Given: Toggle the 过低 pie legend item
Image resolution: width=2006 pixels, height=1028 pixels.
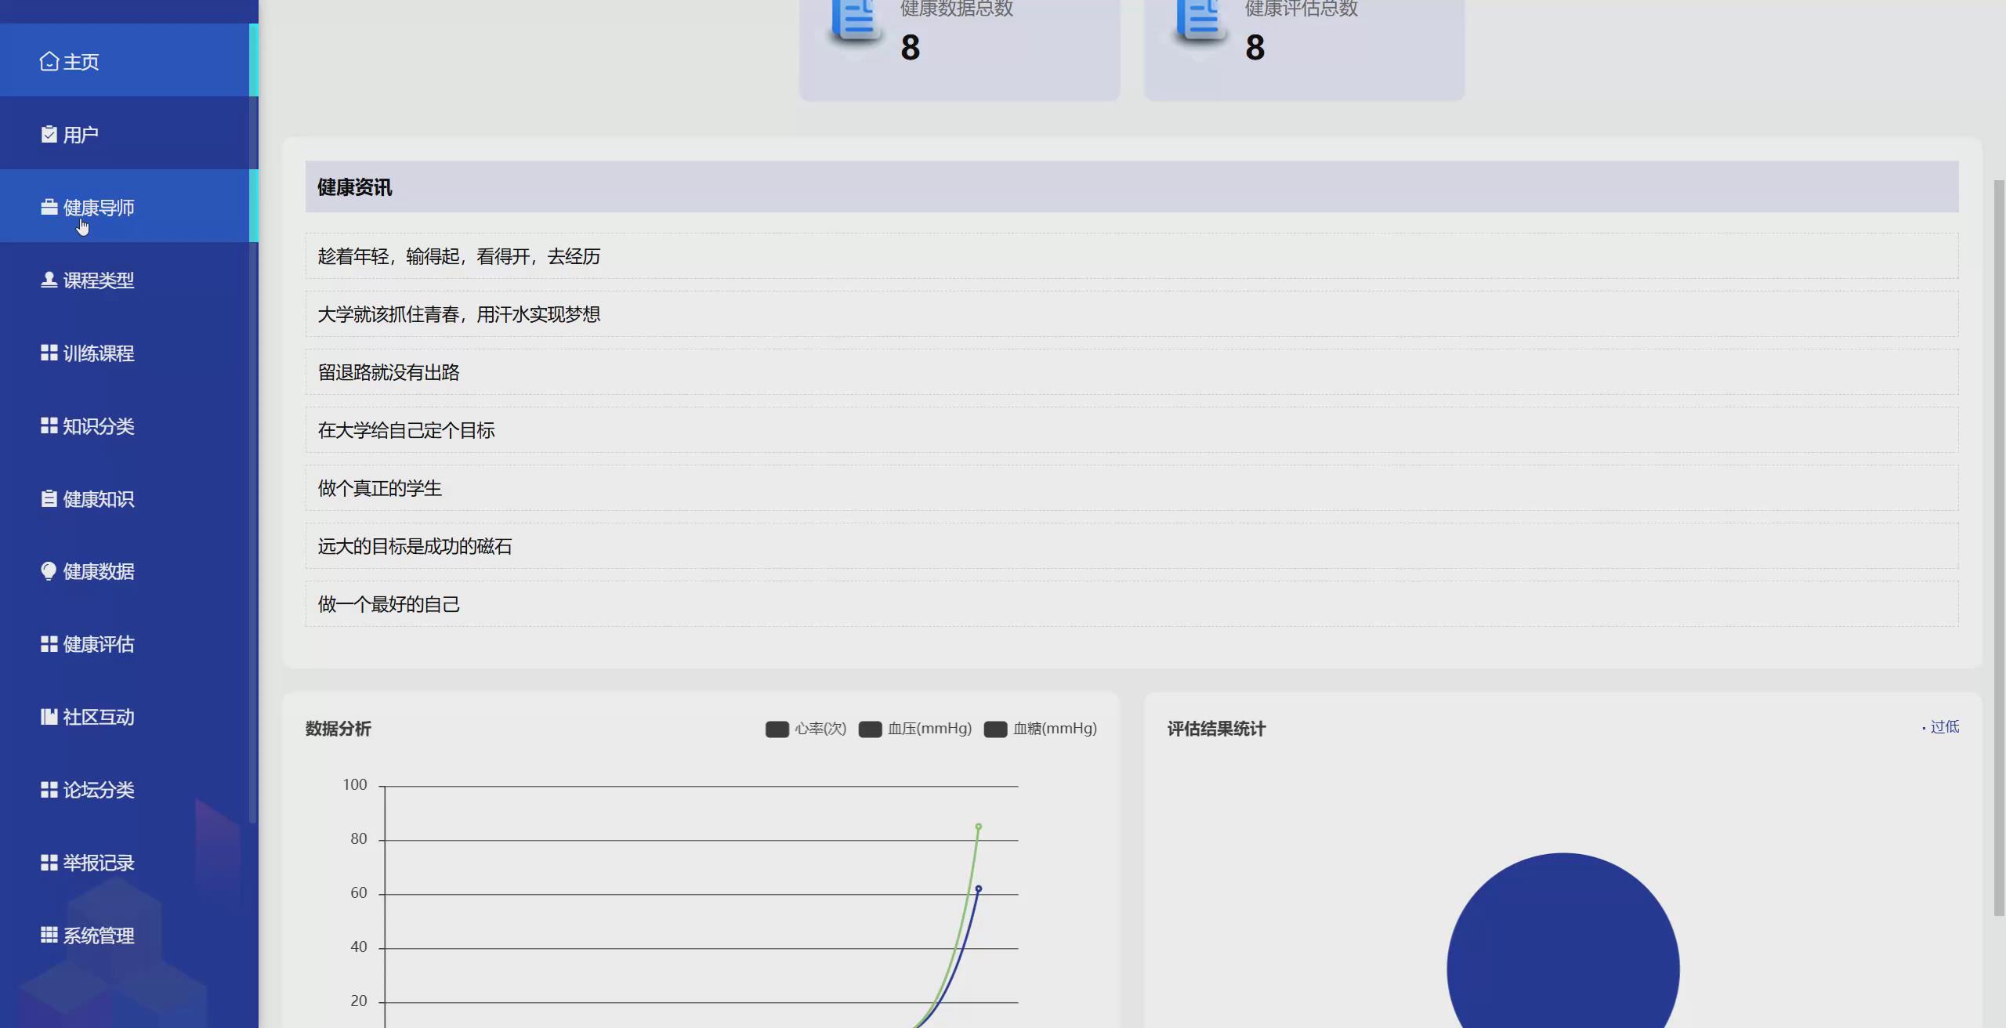Looking at the screenshot, I should coord(1940,727).
